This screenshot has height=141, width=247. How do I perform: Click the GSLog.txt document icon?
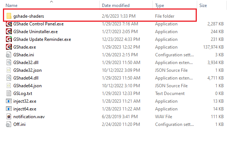click(9, 94)
